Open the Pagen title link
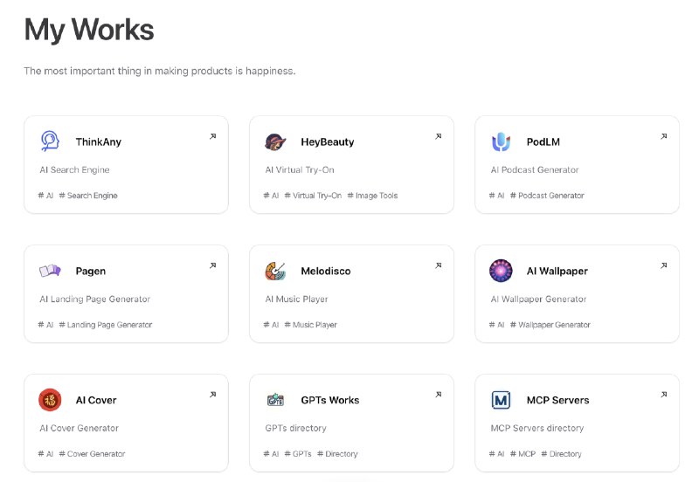The image size is (699, 482). click(91, 271)
